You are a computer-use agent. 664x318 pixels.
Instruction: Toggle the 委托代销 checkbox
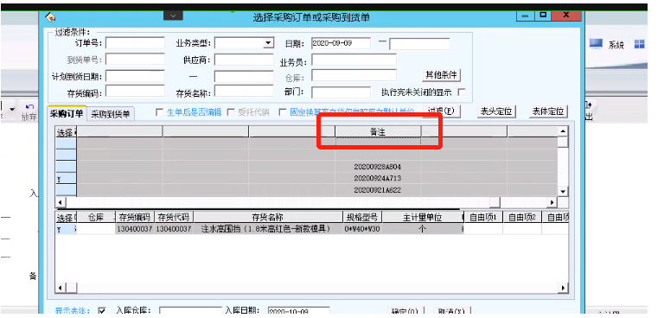[231, 112]
